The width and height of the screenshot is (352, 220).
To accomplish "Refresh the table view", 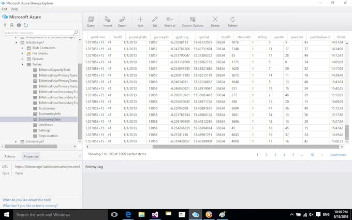I will (232, 22).
